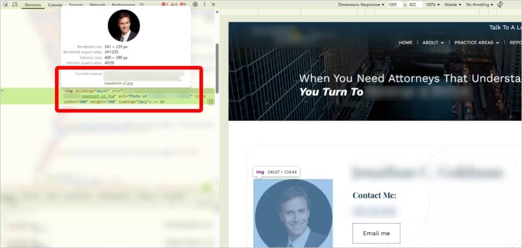This screenshot has width=522, height=248.
Task: Open the Dimensions: Responsive dropdown
Action: pos(361,5)
